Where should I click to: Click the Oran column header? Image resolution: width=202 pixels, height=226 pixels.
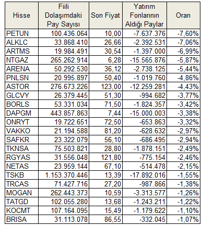[x=183, y=16]
